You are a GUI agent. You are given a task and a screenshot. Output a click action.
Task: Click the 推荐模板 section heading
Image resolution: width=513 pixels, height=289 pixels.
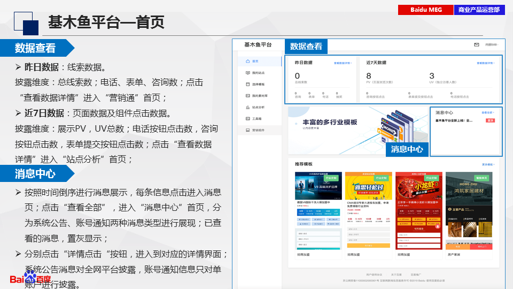[304, 164]
